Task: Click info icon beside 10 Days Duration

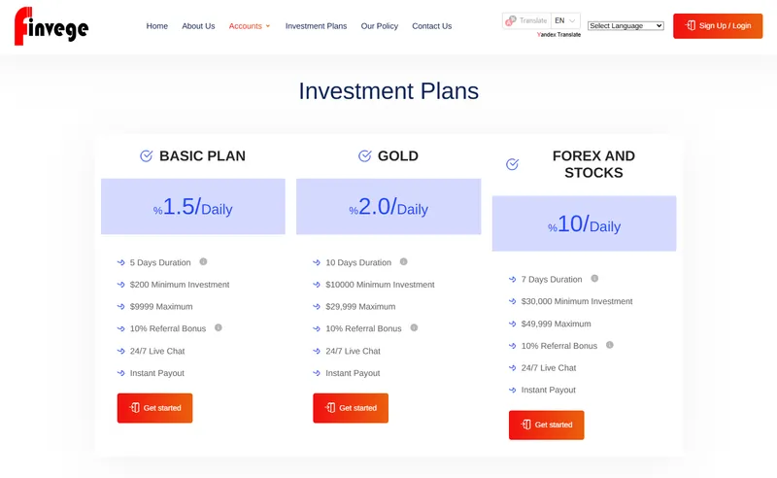Action: coord(404,261)
